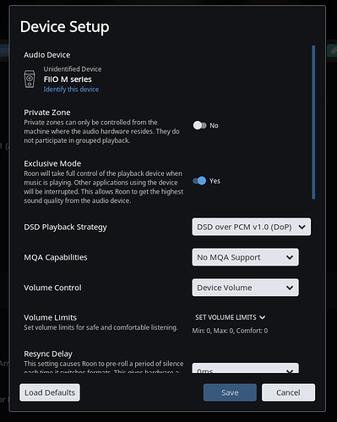Click the 'Resync Delay' heading
The height and width of the screenshot is (422, 337).
[48, 353]
